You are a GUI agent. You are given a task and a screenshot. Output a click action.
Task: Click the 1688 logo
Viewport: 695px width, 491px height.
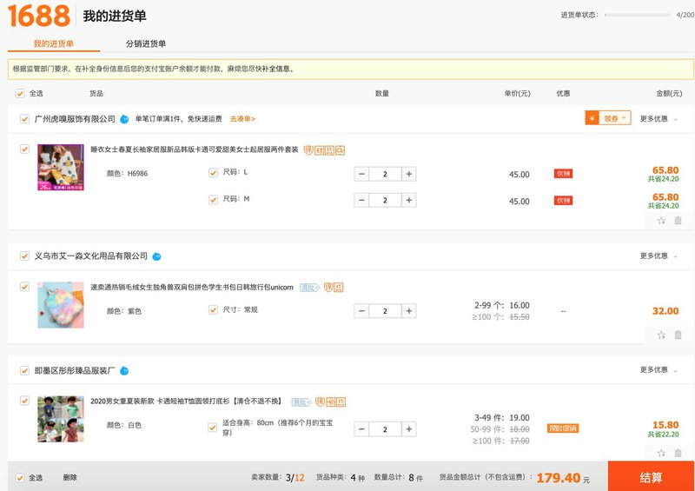[38, 16]
